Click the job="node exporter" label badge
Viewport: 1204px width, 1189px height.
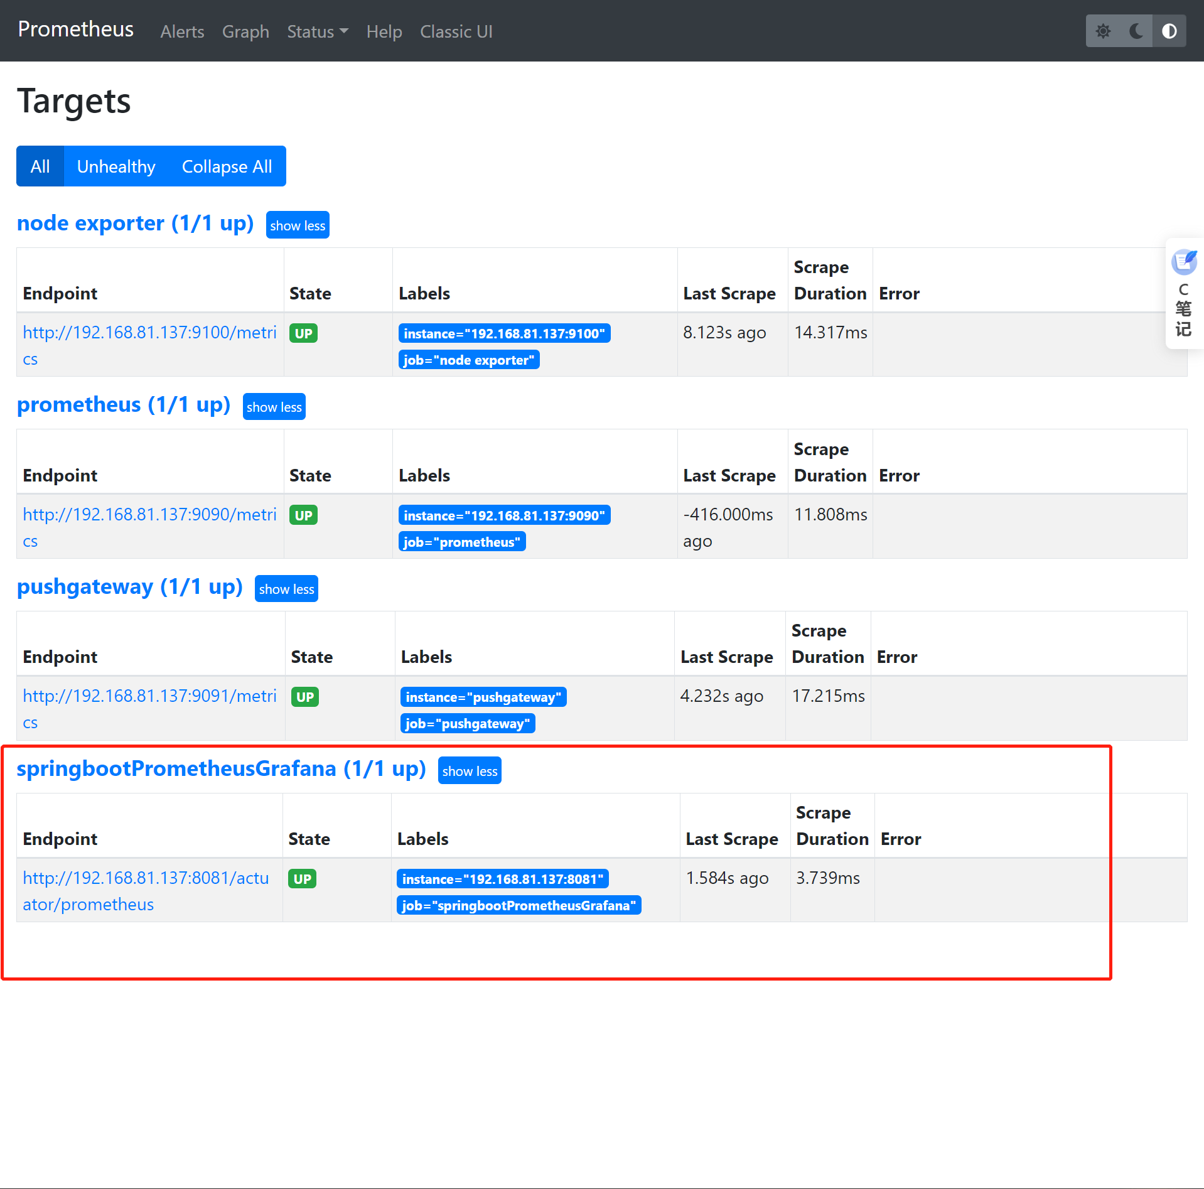(x=469, y=360)
